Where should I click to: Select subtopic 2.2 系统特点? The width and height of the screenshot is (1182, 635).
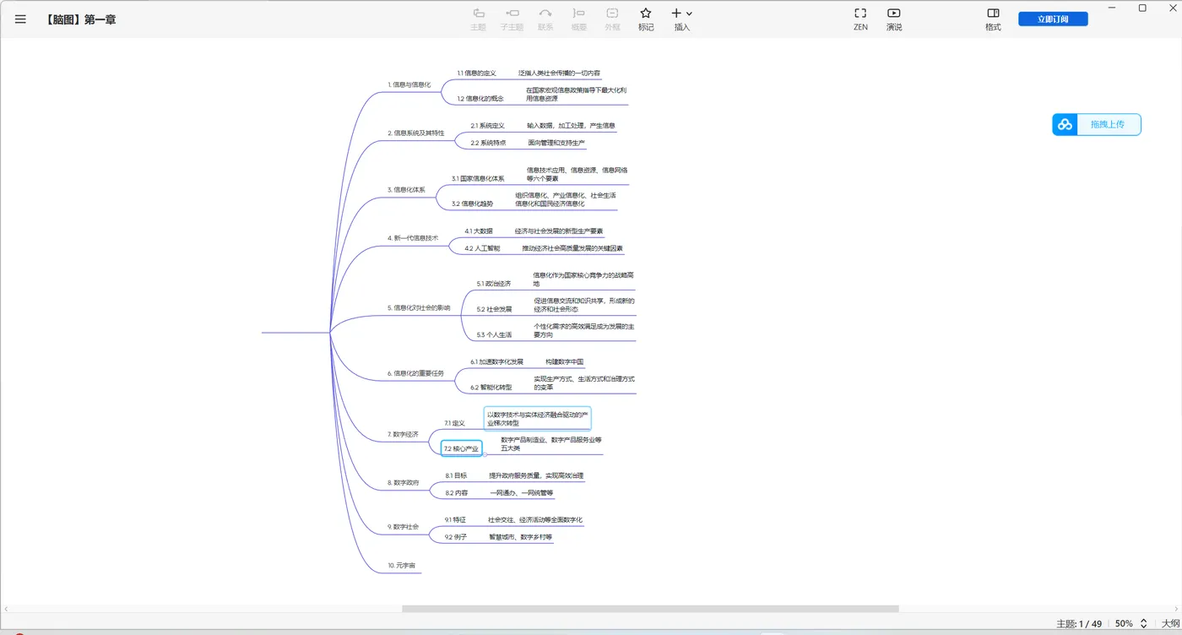point(488,143)
